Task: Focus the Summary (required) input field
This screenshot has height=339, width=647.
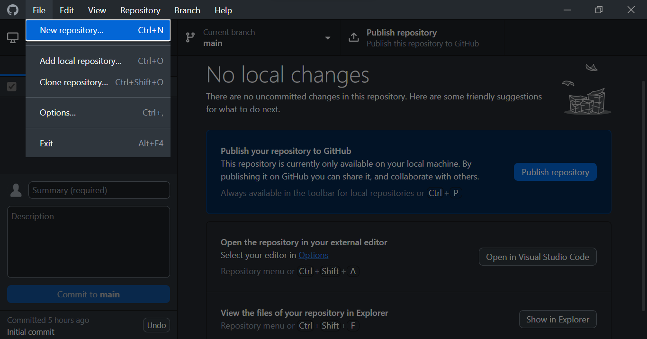Action: click(x=99, y=190)
